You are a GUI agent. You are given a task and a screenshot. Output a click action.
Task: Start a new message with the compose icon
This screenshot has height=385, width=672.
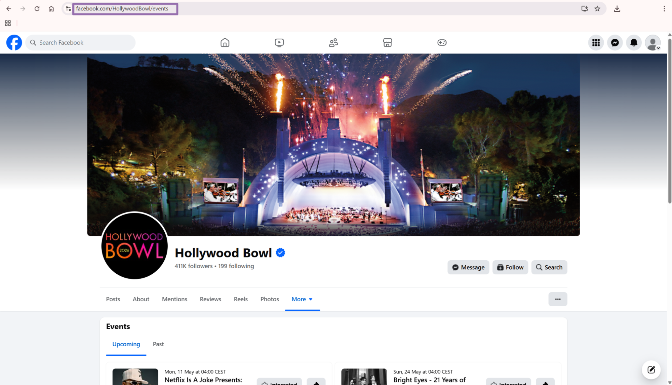[x=651, y=370]
